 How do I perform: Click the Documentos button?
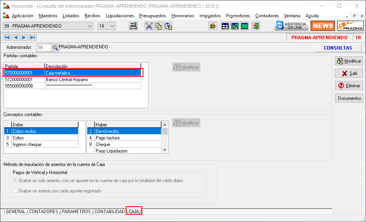tap(349, 98)
